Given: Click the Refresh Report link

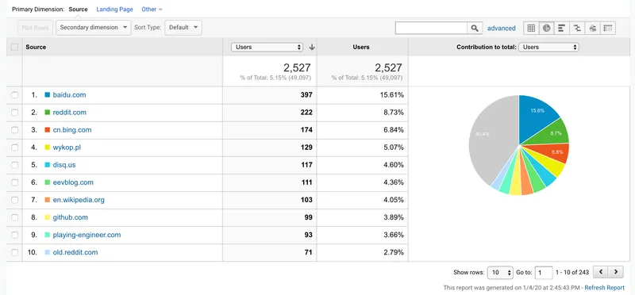Looking at the screenshot, I should pyautogui.click(x=605, y=288).
